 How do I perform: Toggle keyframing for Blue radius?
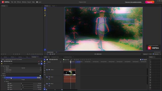point(8,87)
